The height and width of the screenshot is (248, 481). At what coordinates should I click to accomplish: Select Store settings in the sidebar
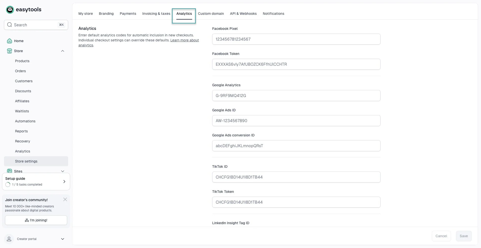[36, 161]
